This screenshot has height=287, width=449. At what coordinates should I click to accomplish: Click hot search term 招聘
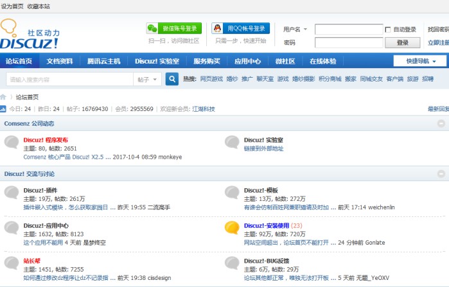pos(428,79)
